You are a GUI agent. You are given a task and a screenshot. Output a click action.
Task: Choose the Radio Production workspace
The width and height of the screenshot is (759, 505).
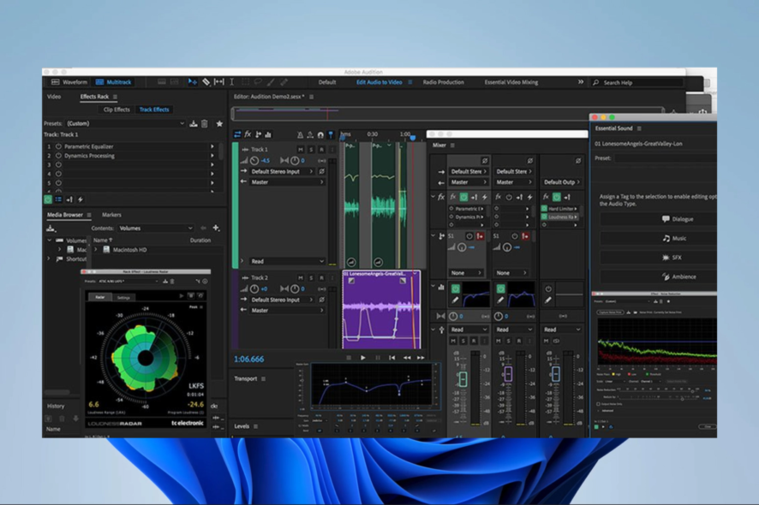click(444, 82)
